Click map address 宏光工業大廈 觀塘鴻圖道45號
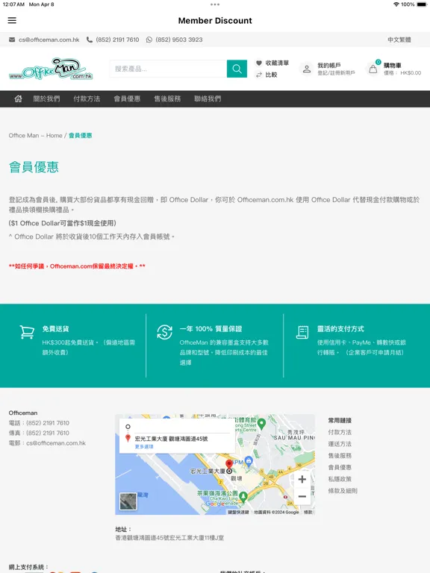Image resolution: width=430 pixels, height=573 pixels. (x=171, y=439)
